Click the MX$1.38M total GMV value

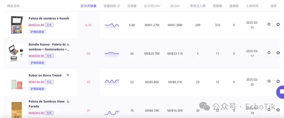tap(175, 25)
